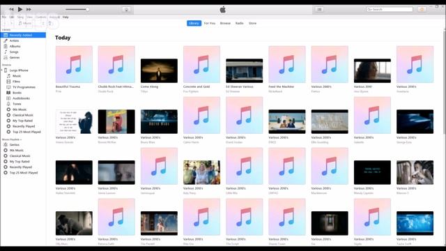Open Music under the iPhone device

[23, 76]
